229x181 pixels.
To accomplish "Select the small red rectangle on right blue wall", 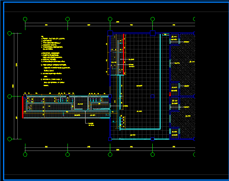I will pyautogui.click(x=170, y=94).
